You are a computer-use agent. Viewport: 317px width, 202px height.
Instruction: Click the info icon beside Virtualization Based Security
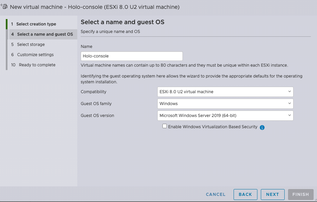[x=262, y=128]
